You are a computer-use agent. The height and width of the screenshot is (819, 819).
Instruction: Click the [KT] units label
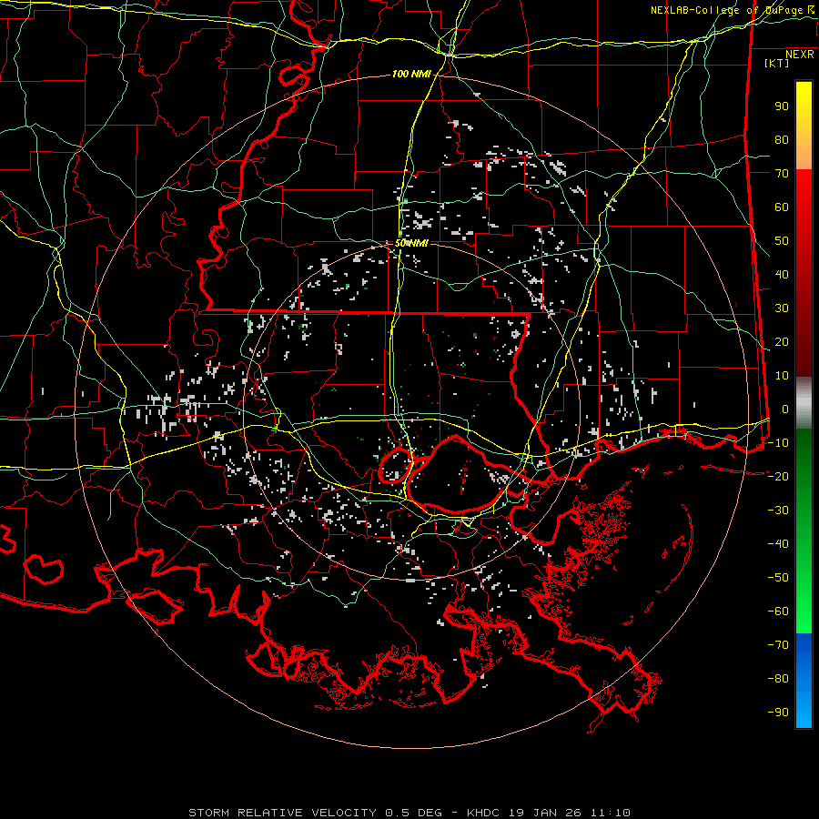[777, 63]
